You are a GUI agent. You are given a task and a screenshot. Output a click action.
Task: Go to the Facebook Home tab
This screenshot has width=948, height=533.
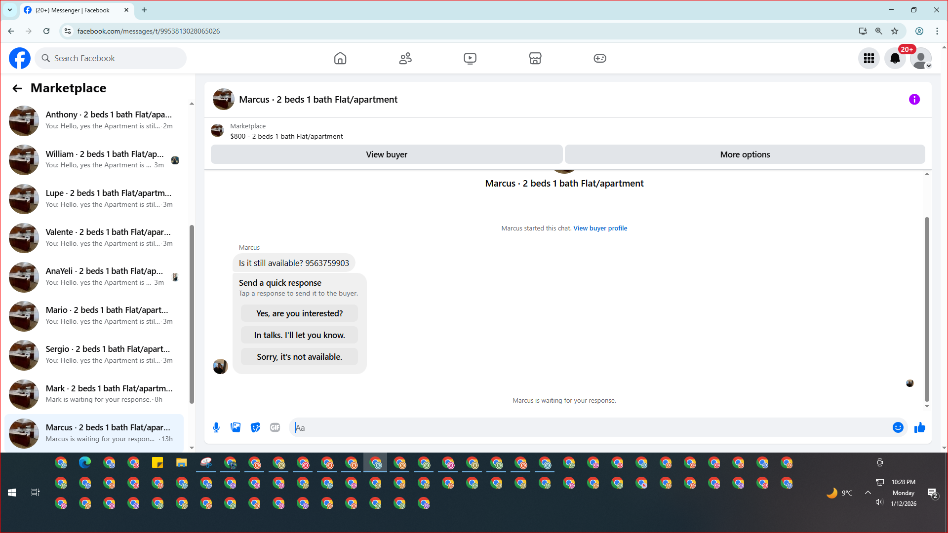pos(340,58)
